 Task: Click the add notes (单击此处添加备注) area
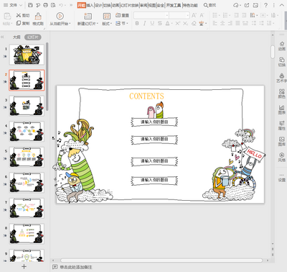[76, 267]
